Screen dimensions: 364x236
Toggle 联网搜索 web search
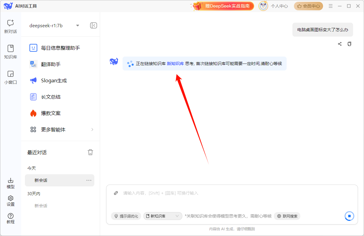[287, 216]
